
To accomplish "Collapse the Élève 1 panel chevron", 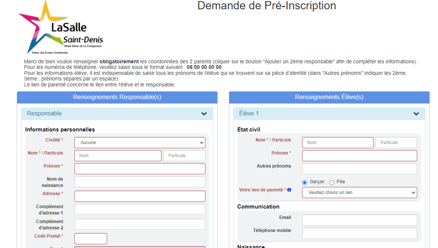I will click(416, 114).
